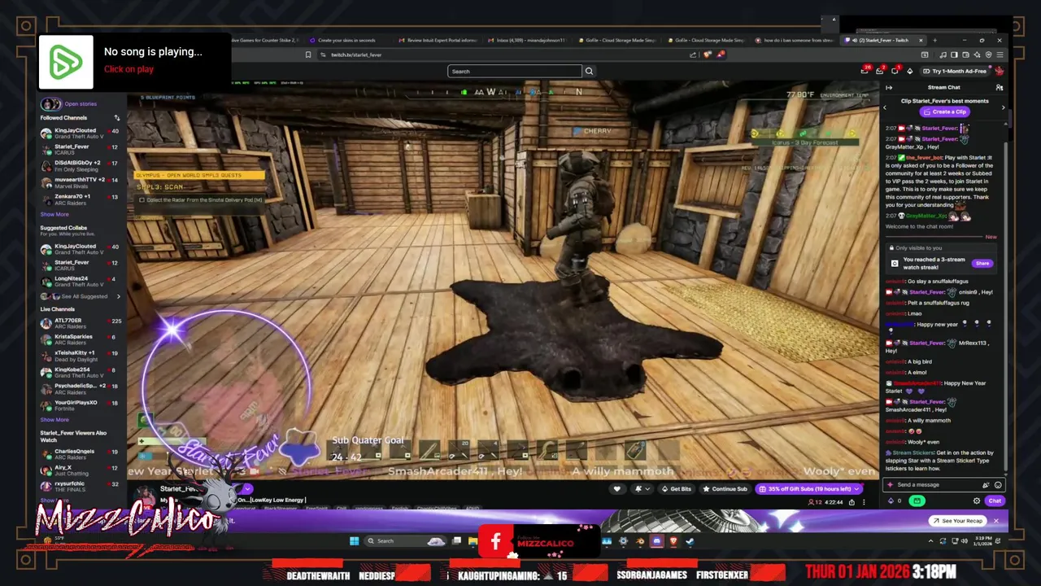Open a new browser tab
The image size is (1041, 586).
coord(934,40)
